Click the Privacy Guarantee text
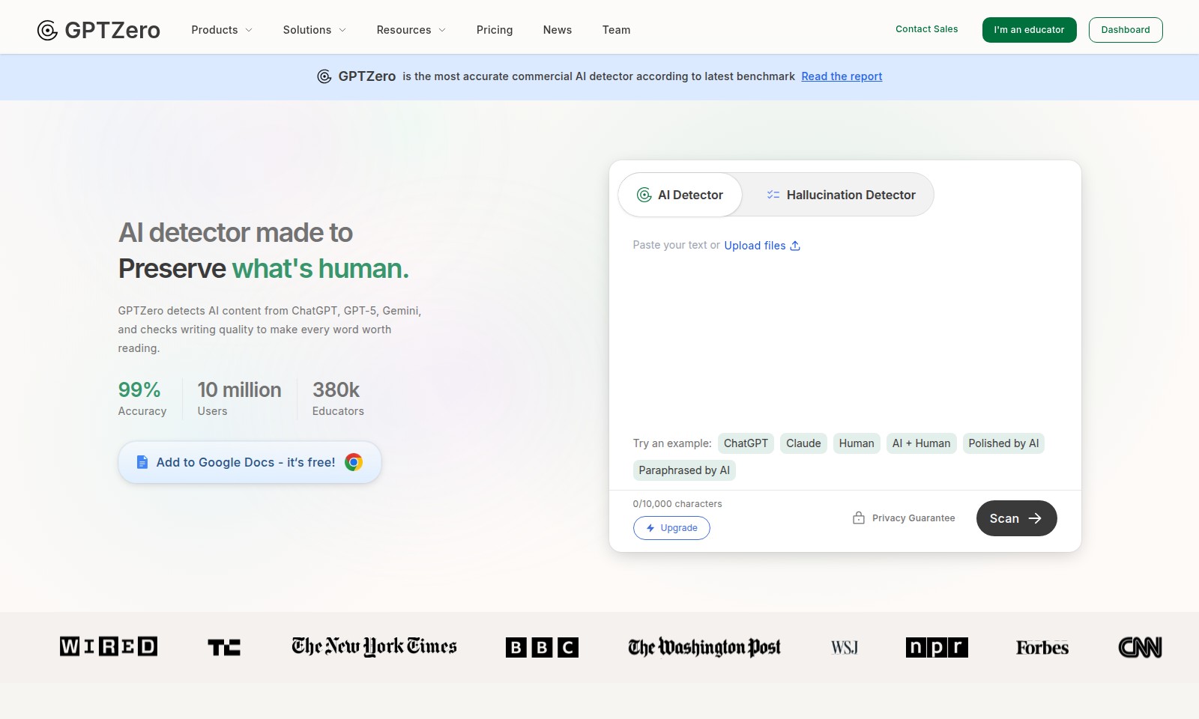Screen dimensions: 1199x719 (x=913, y=518)
